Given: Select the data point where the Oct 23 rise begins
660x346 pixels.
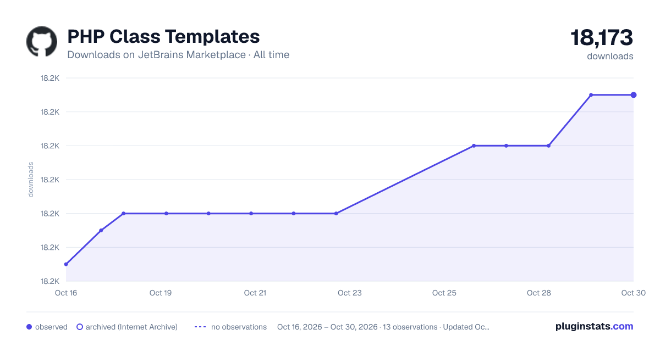Looking at the screenshot, I should tap(336, 213).
